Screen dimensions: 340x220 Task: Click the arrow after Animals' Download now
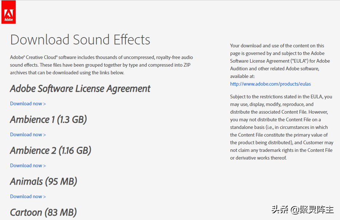44,197
